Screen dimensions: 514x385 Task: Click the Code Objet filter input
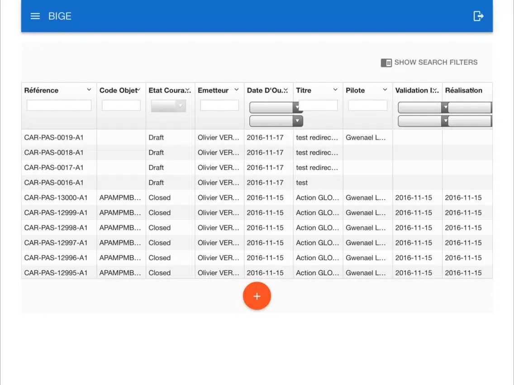click(121, 105)
